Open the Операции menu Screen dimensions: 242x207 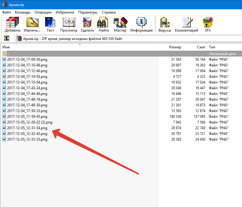click(43, 12)
